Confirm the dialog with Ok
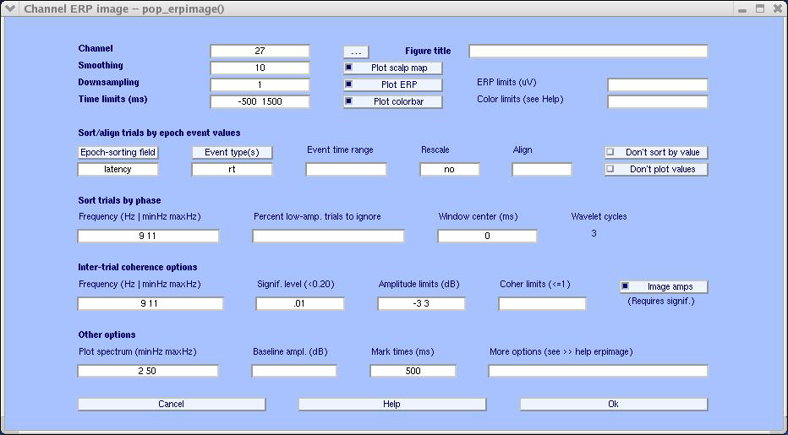This screenshot has width=788, height=435. 613,404
